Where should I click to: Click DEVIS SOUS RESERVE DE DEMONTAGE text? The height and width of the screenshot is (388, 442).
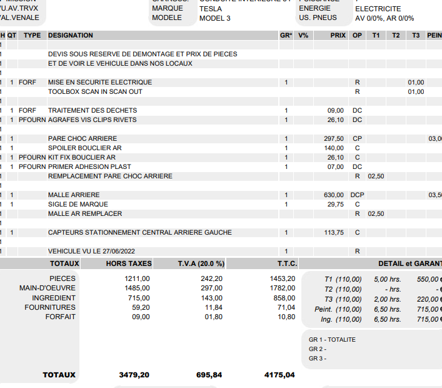tap(143, 54)
